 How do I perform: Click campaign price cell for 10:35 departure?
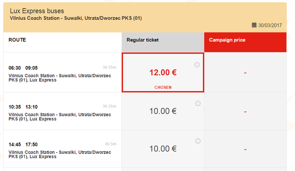click(x=245, y=111)
